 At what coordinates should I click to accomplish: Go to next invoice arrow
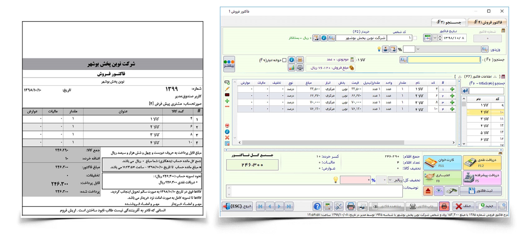tap(279, 206)
